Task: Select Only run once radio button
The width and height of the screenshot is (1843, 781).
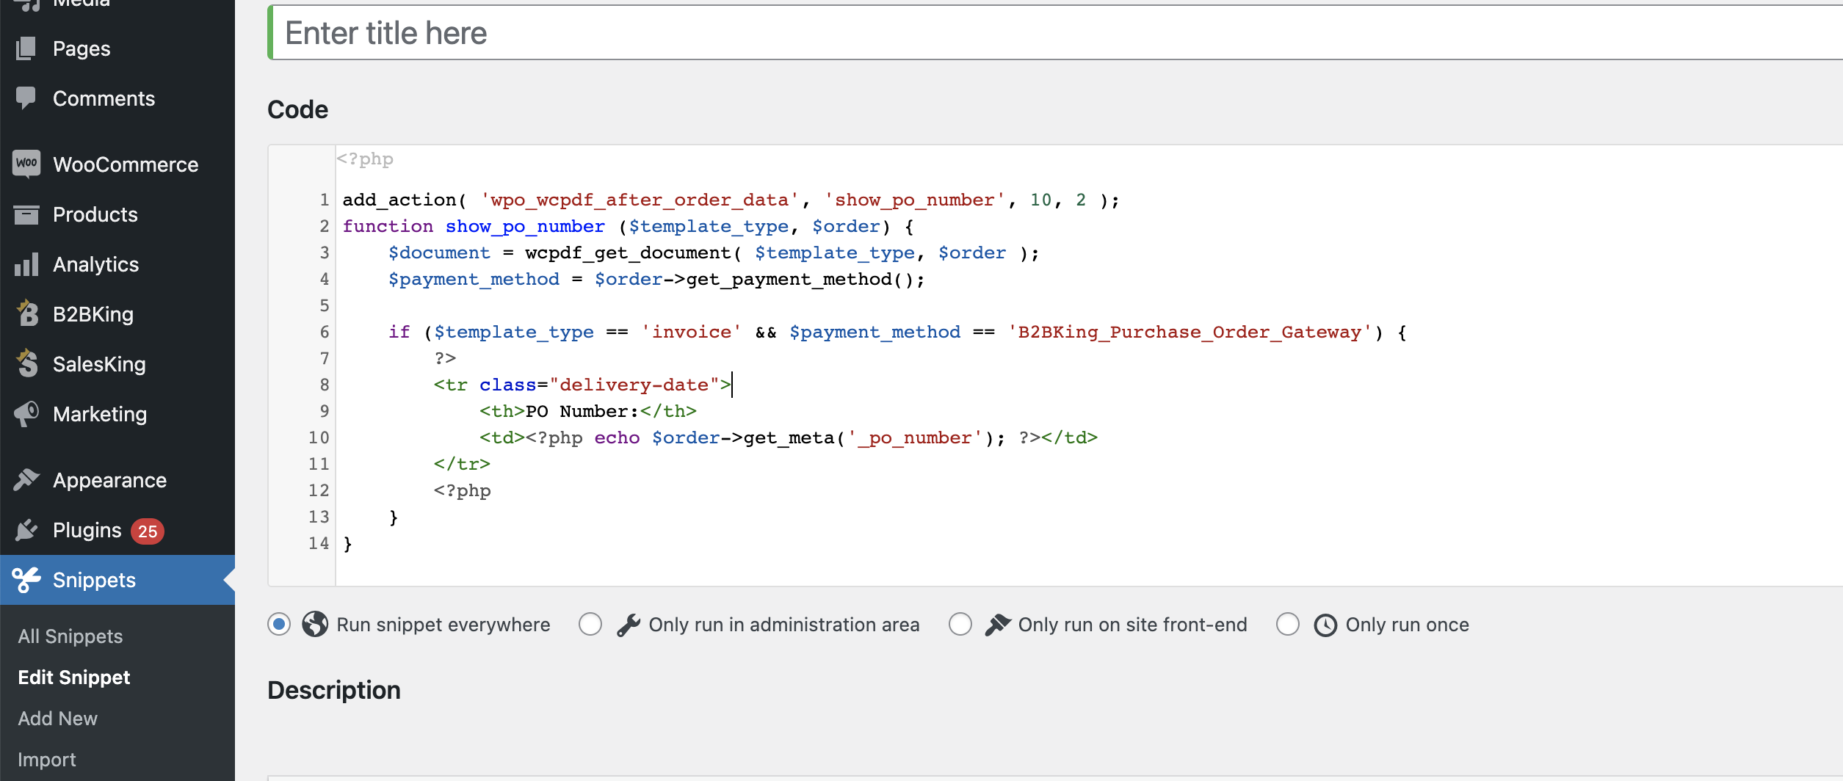Action: point(1288,624)
